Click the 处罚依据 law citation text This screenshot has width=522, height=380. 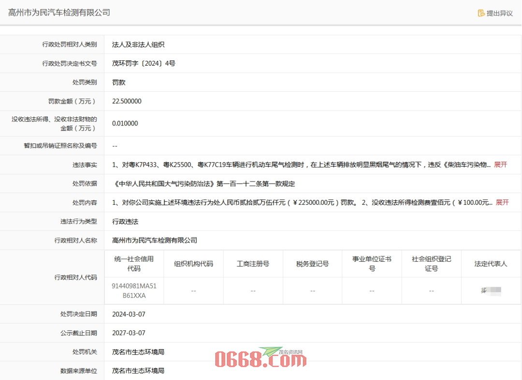click(203, 183)
